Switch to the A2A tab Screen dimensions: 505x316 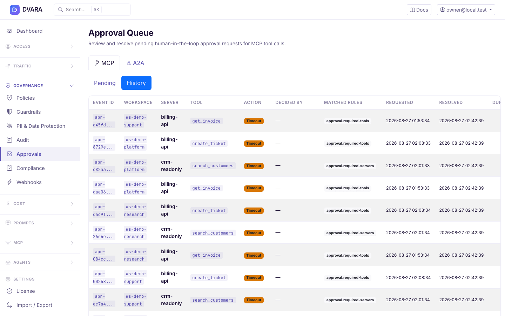(x=135, y=63)
